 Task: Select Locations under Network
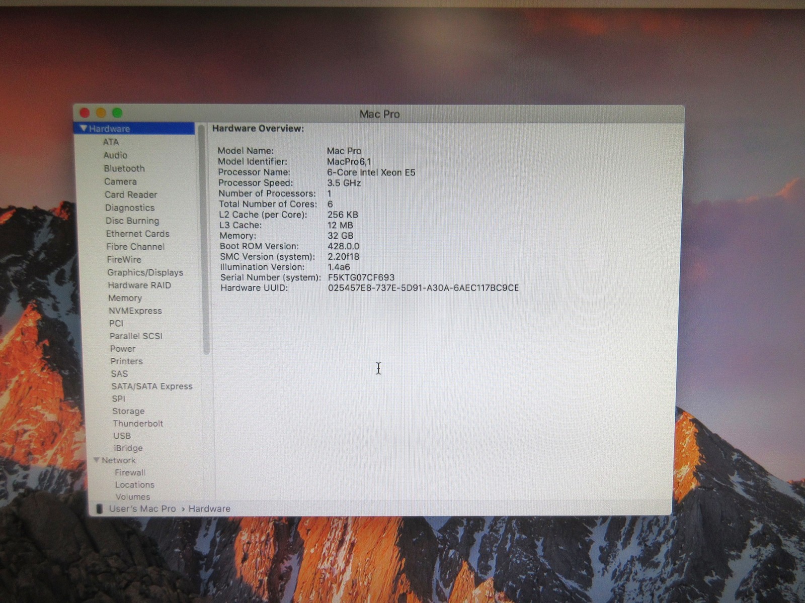135,485
